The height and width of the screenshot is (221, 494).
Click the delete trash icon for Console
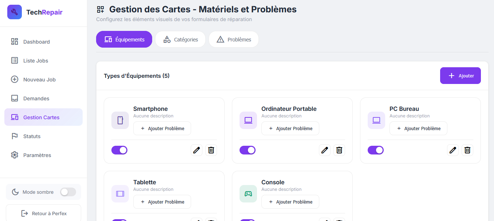pyautogui.click(x=339, y=220)
